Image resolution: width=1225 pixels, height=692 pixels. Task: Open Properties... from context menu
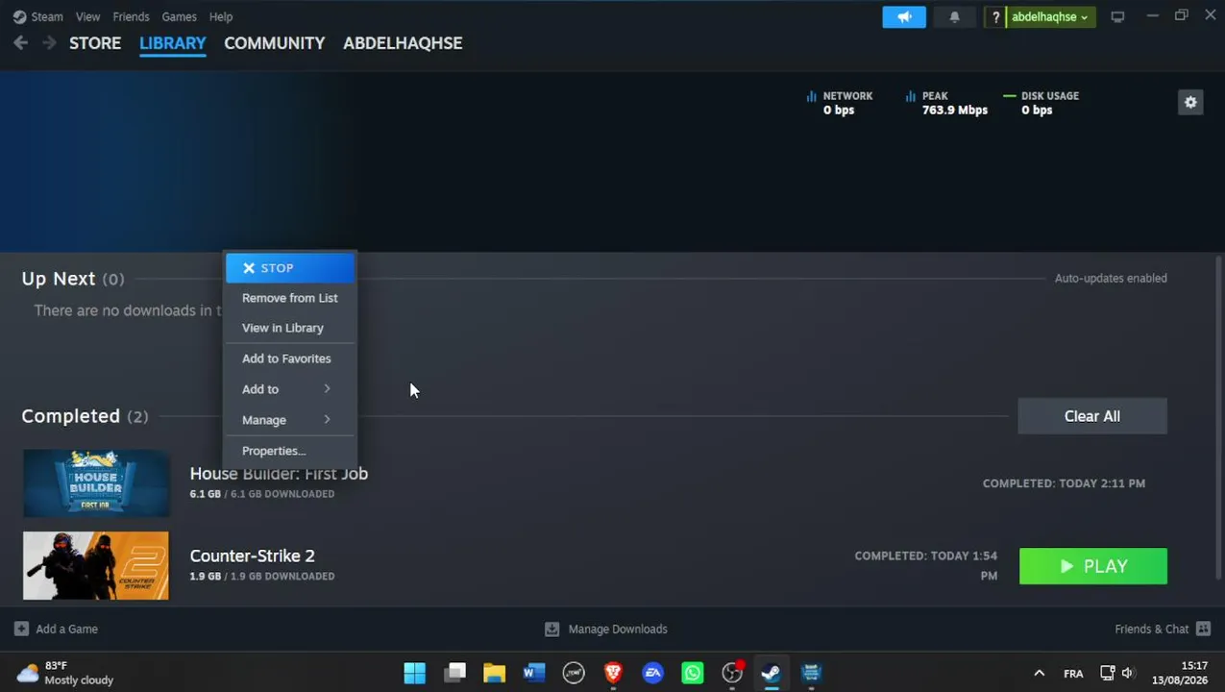(290, 451)
